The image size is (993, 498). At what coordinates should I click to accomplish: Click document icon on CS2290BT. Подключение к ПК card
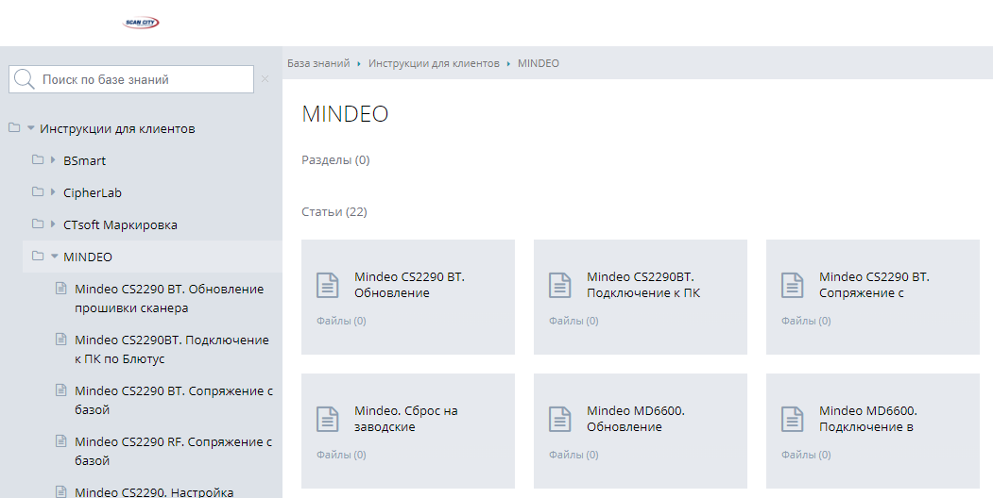click(560, 285)
